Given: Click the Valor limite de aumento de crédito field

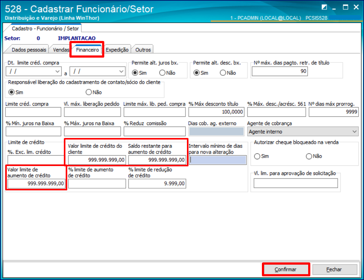Looking at the screenshot, I should pos(36,184).
